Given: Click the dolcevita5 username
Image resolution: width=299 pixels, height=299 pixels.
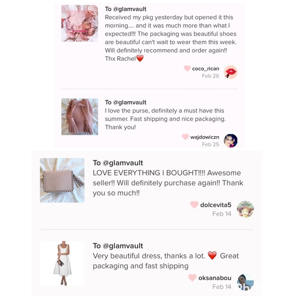Looking at the screenshot, I should pyautogui.click(x=215, y=205).
